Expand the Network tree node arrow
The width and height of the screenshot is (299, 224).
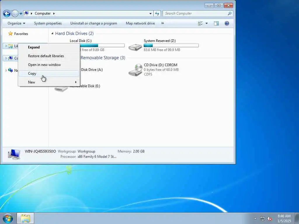6,70
